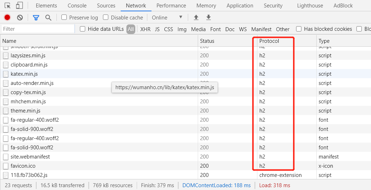Click the import HAR file upload icon
Viewport: 371px width, 190px height.
click(196, 17)
